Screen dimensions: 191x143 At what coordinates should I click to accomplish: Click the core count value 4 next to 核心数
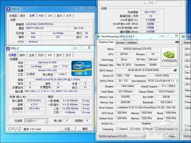click(x=66, y=121)
